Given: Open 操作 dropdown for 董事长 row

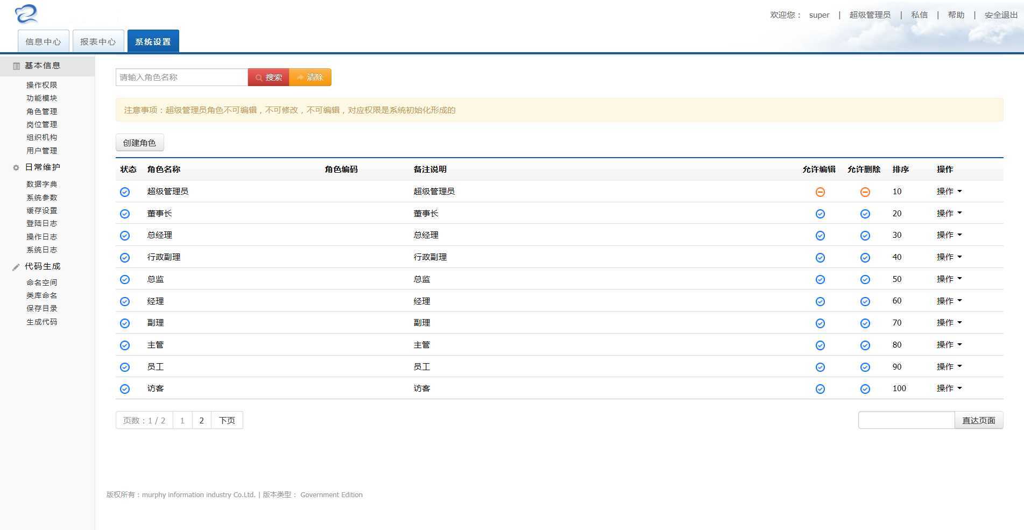Looking at the screenshot, I should [x=949, y=214].
